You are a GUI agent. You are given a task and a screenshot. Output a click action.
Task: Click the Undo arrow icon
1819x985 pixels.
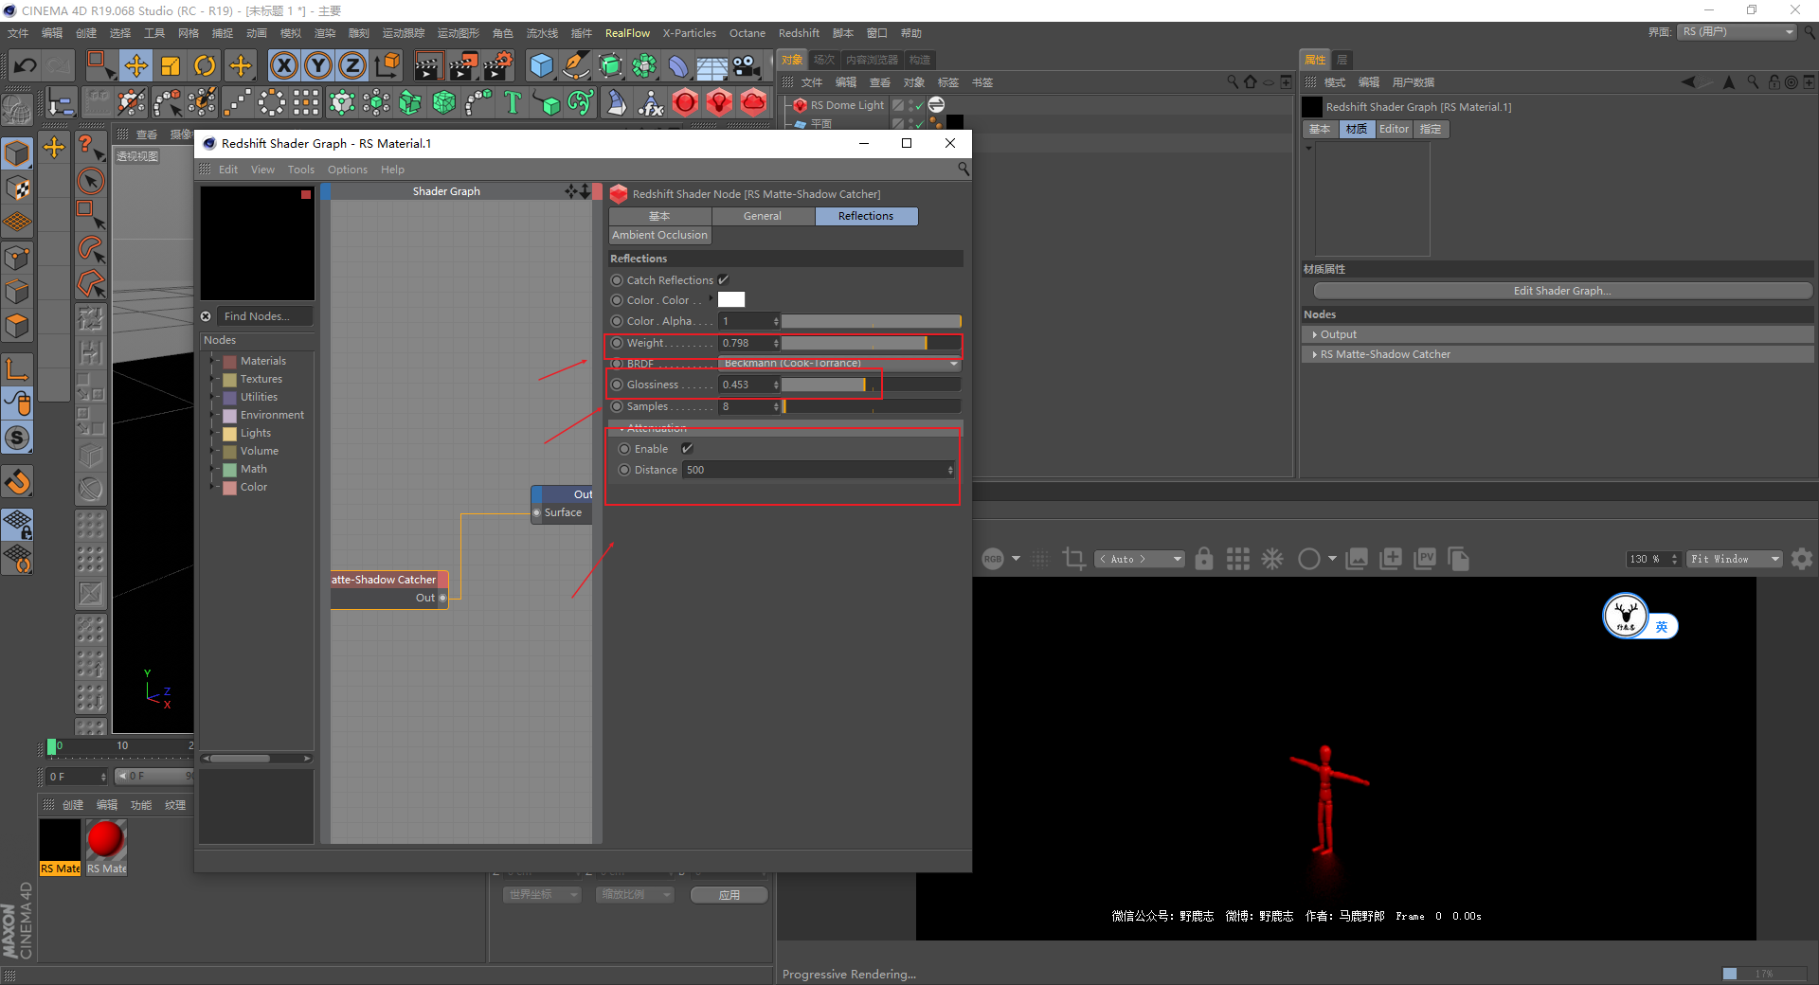point(26,65)
